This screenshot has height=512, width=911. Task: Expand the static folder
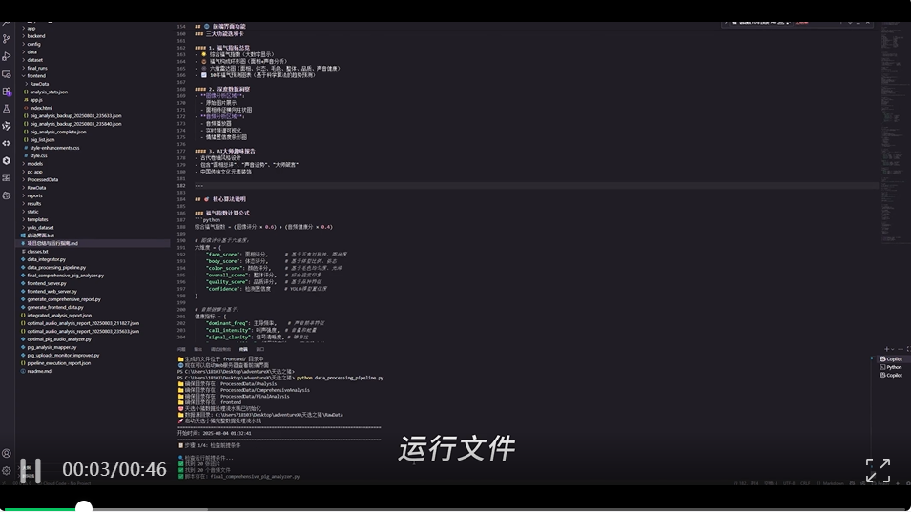(x=32, y=212)
